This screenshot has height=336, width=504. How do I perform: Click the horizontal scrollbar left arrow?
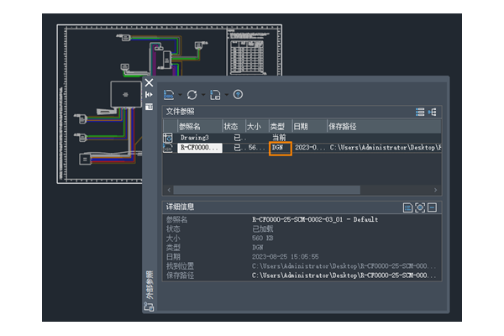pyautogui.click(x=169, y=190)
